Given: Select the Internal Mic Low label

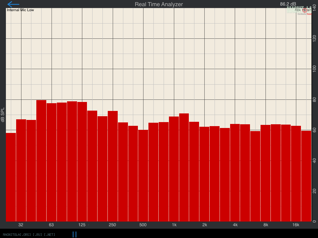Looking at the screenshot, I should click(x=20, y=10).
